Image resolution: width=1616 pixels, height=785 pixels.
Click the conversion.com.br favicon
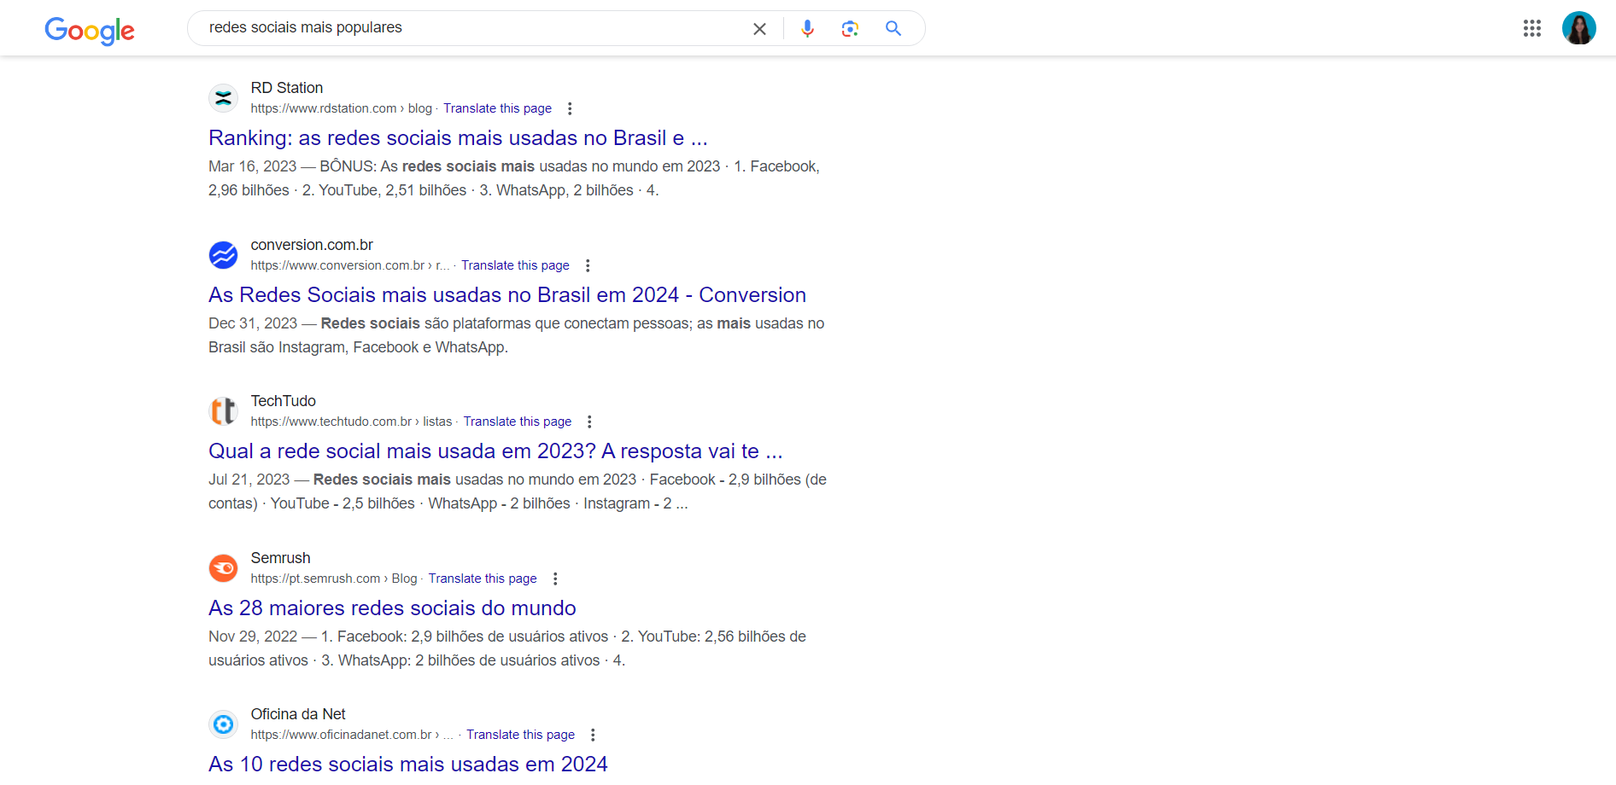[223, 254]
